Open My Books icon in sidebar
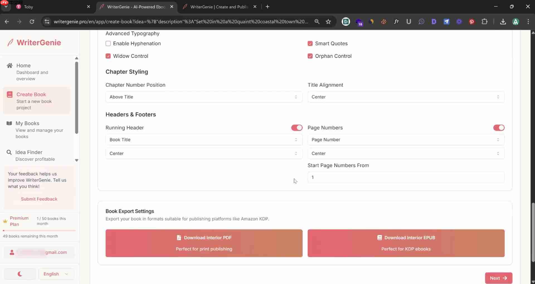 point(9,123)
